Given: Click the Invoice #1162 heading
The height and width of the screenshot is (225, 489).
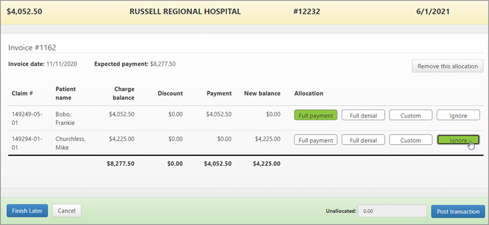Looking at the screenshot, I should point(32,47).
